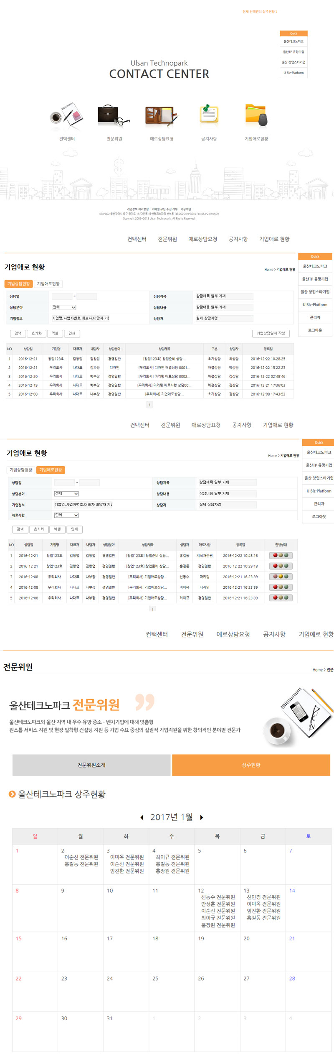Open 상담분야 dropdown in the 기업상담현황 search form
Screen dimensions: 334x1062
(64, 307)
